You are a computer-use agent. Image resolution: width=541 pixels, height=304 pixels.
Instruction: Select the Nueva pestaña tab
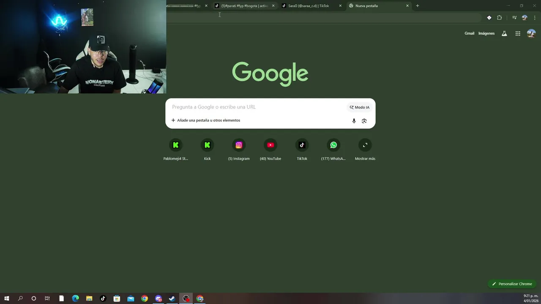click(379, 6)
